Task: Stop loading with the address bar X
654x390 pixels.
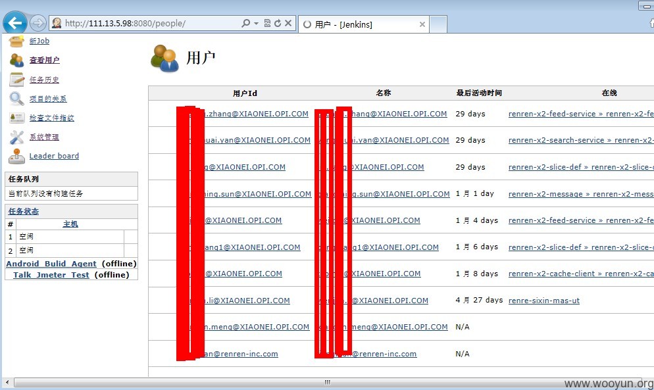Action: (x=288, y=24)
